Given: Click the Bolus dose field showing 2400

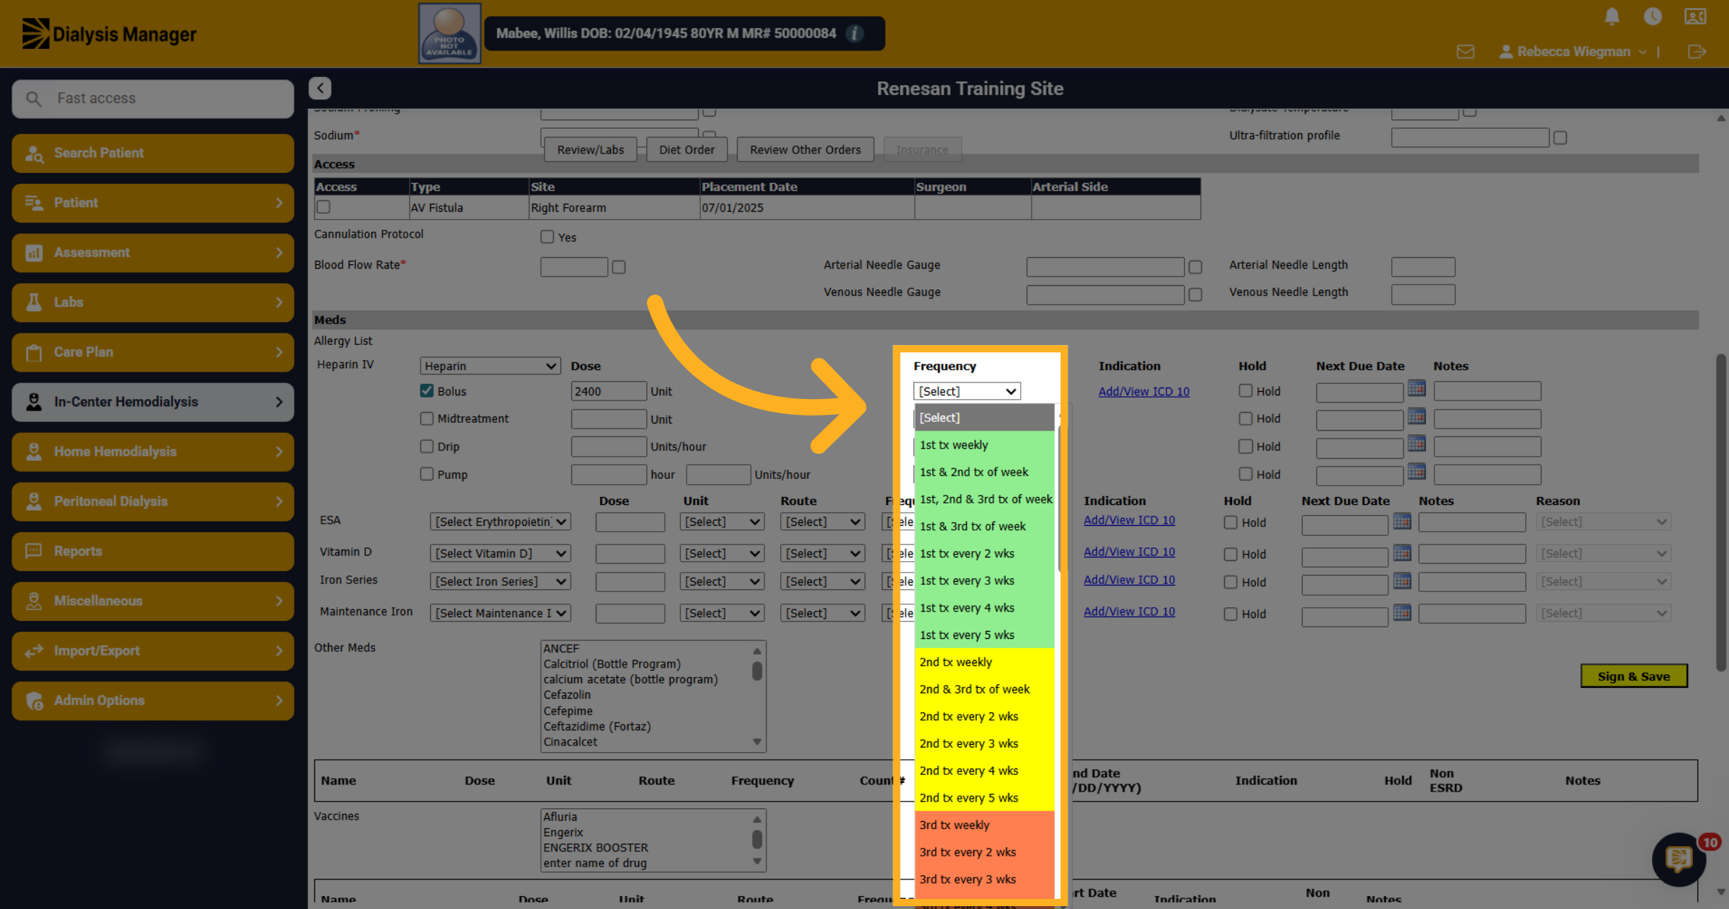Looking at the screenshot, I should click(608, 391).
